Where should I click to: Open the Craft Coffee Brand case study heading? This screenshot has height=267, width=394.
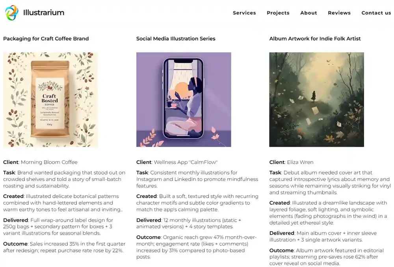pyautogui.click(x=46, y=39)
